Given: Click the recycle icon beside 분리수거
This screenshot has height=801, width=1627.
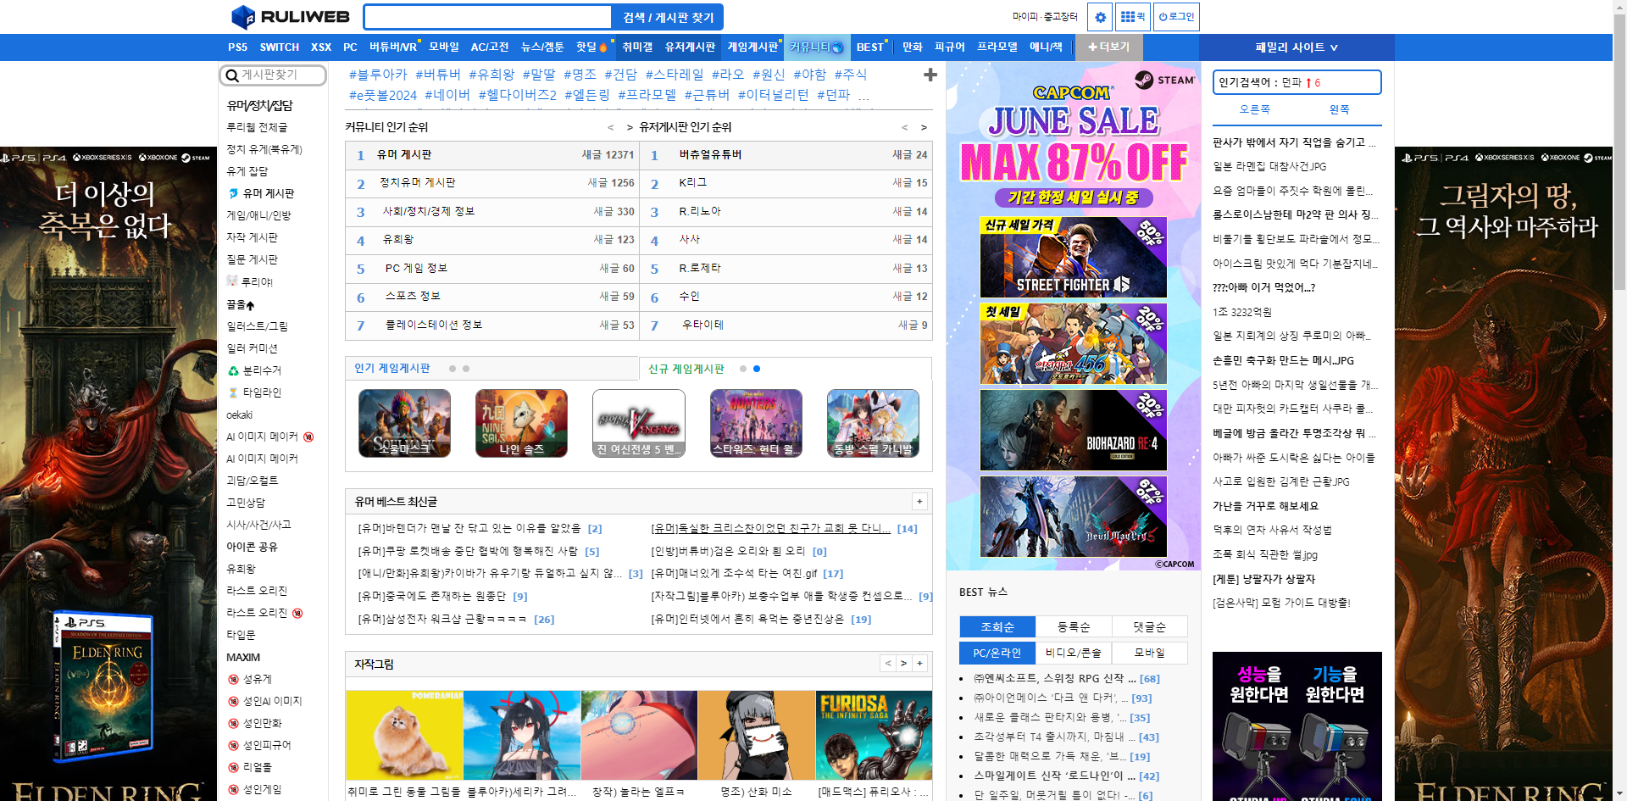Looking at the screenshot, I should tap(231, 370).
